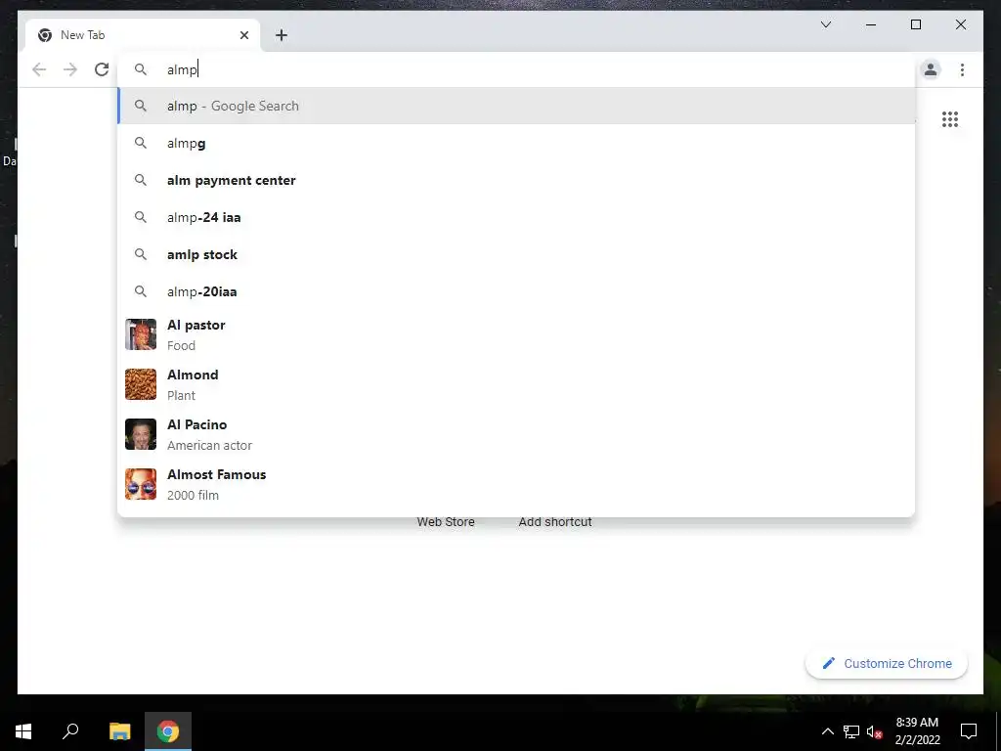Image resolution: width=1001 pixels, height=751 pixels.
Task: Click the Almond thumbnail image
Action: tap(141, 384)
